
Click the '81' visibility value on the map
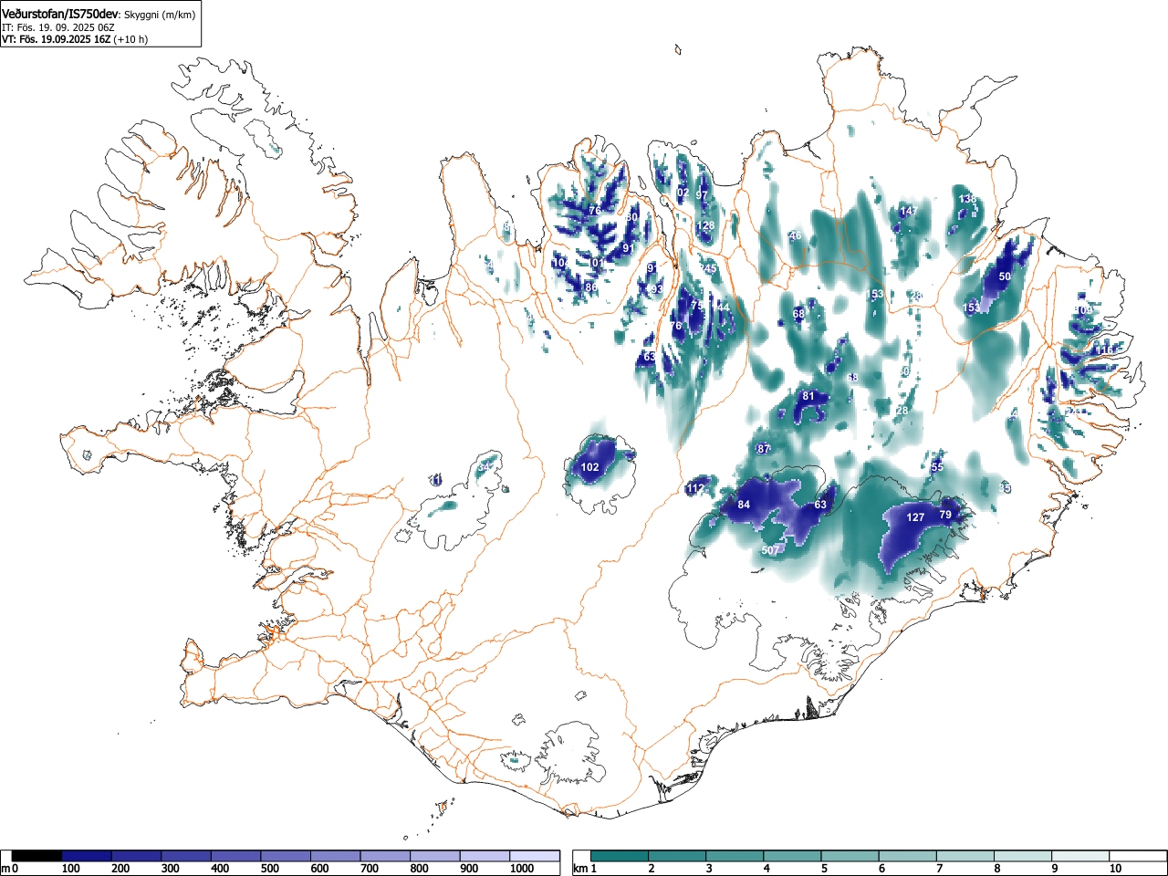808,396
